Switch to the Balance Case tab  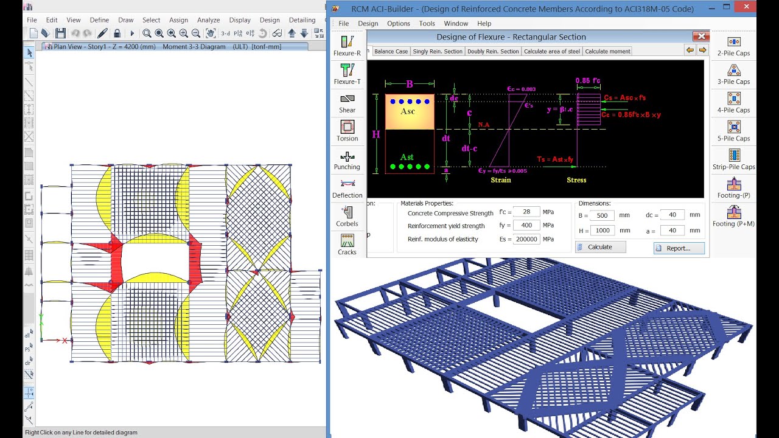point(391,51)
